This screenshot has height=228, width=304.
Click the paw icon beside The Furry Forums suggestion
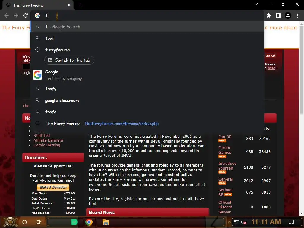(x=37, y=123)
